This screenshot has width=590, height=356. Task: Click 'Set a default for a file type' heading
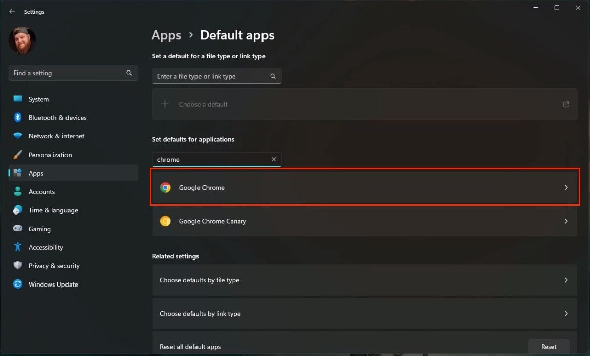209,56
